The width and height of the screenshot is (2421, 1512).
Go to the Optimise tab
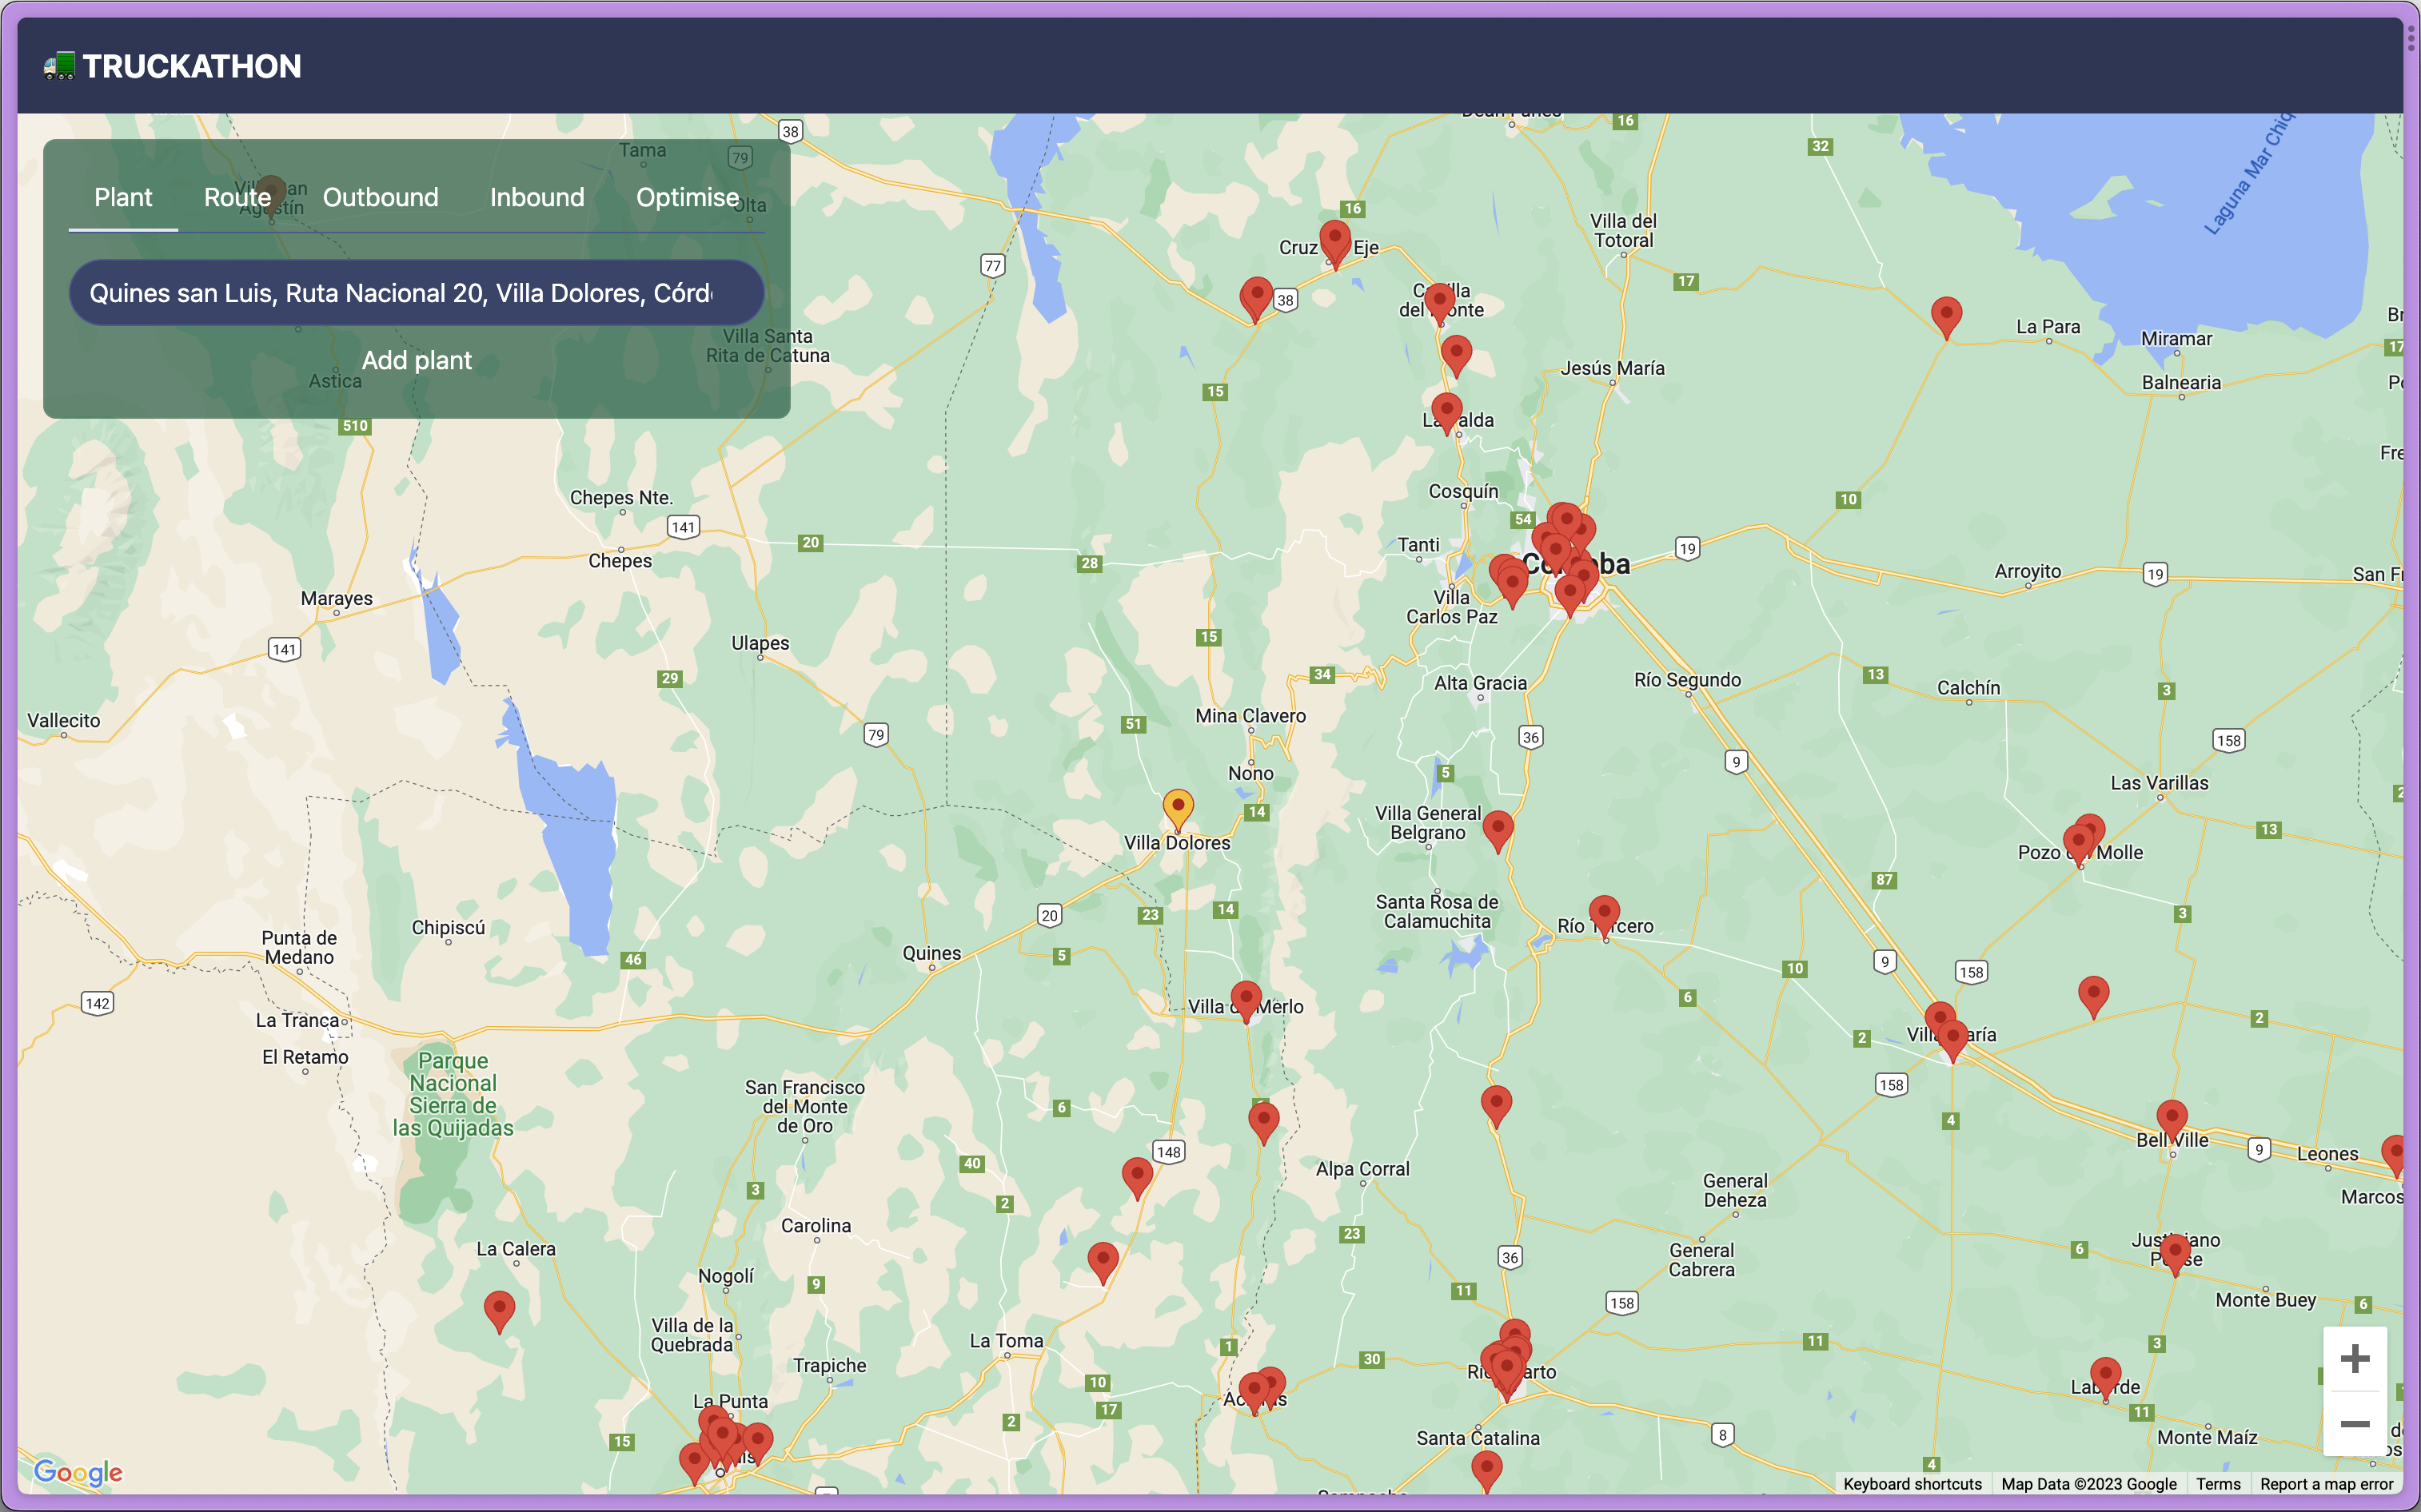pyautogui.click(x=688, y=197)
